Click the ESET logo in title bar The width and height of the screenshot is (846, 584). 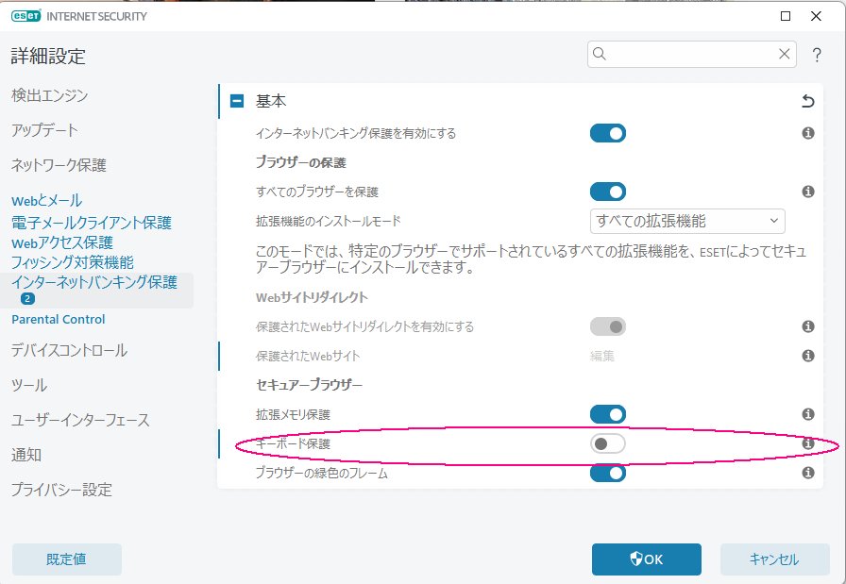26,16
